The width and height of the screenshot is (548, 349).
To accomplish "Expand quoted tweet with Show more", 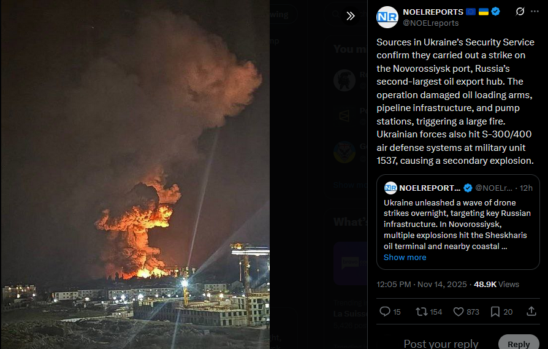I will pos(405,258).
